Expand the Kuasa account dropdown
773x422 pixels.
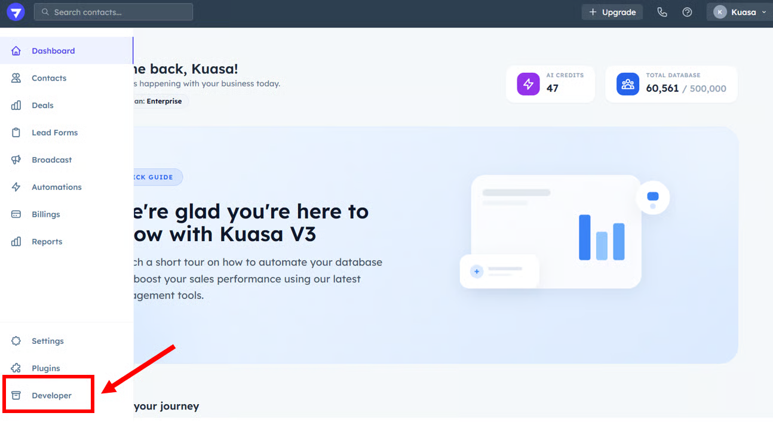point(740,12)
